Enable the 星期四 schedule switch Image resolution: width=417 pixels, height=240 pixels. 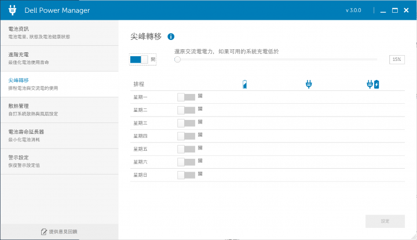(x=186, y=136)
